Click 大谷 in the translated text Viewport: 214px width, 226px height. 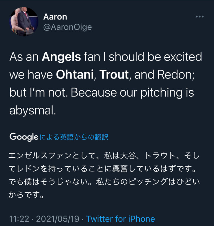131,155
